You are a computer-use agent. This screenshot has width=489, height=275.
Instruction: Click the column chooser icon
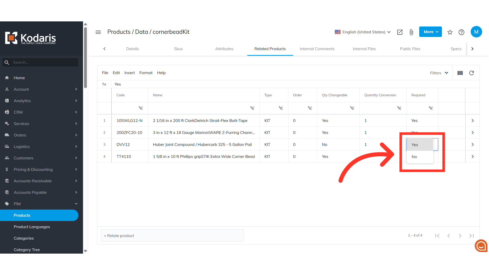[x=460, y=73]
